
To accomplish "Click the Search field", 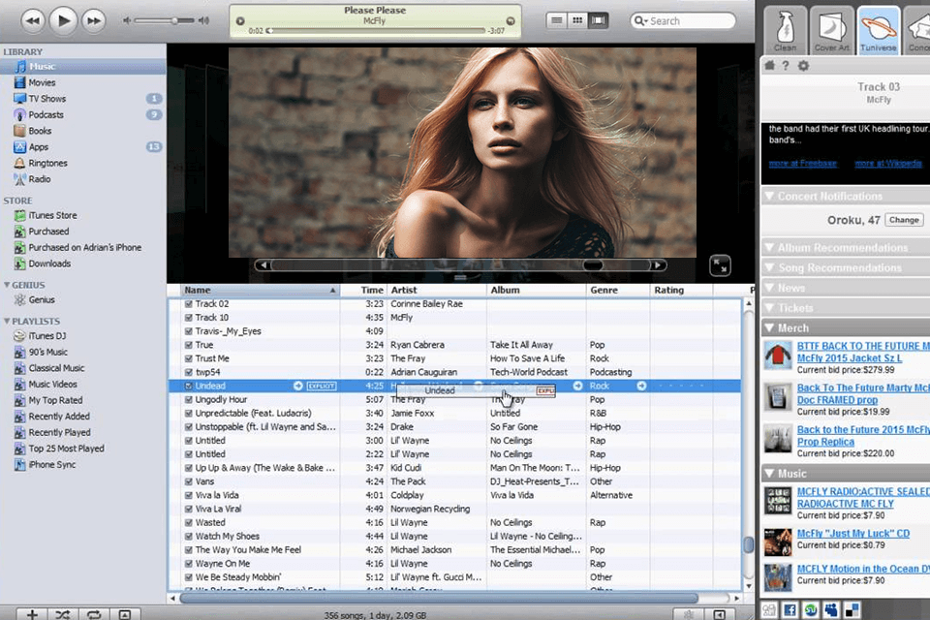I will [x=683, y=20].
